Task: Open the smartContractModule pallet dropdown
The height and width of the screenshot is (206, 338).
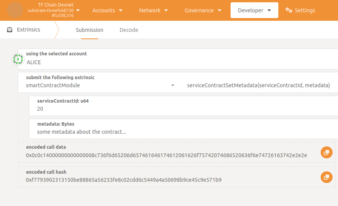Action: (x=100, y=85)
